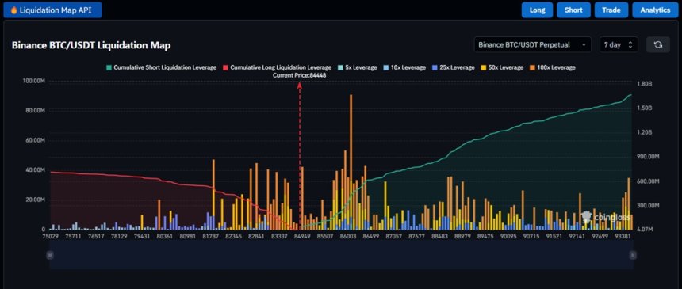Open the Long tab
Image resolution: width=682 pixels, height=289 pixels.
(x=537, y=10)
